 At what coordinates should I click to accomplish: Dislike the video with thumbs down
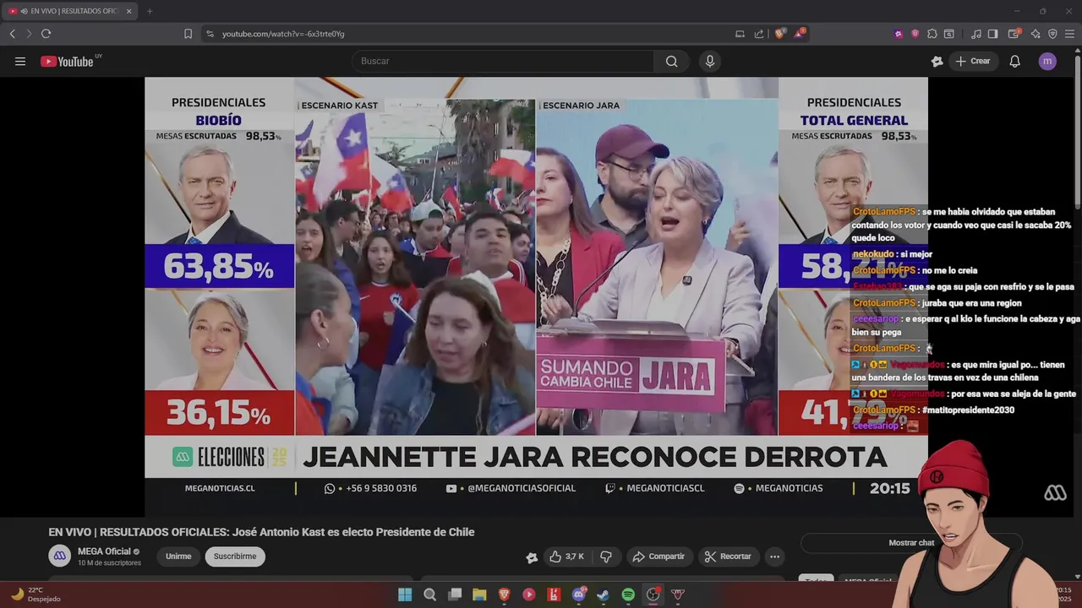(606, 556)
